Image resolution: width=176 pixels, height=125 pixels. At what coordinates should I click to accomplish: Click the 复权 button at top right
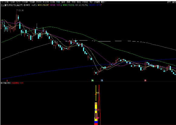169,2
